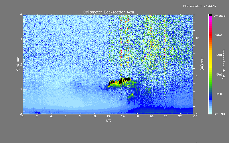This screenshot has height=143, width=229.
Task: Click the '18:' UTC tick label
Action: click(x=152, y=116)
